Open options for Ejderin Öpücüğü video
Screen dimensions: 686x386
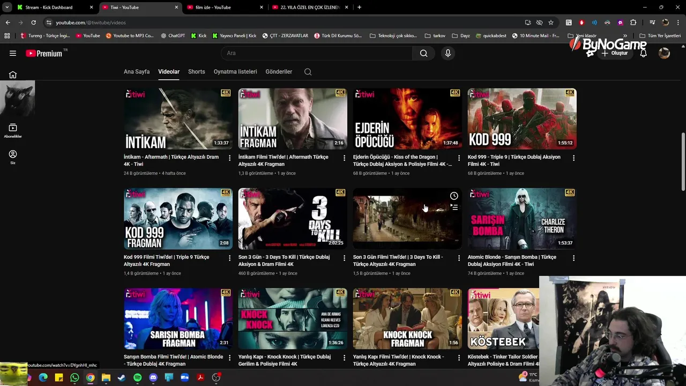[x=459, y=158]
